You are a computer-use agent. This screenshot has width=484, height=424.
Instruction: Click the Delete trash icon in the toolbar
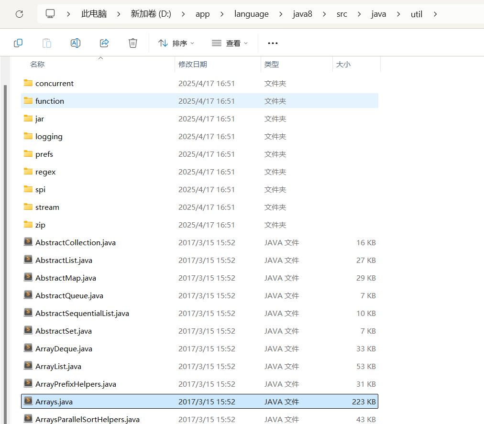pyautogui.click(x=133, y=43)
